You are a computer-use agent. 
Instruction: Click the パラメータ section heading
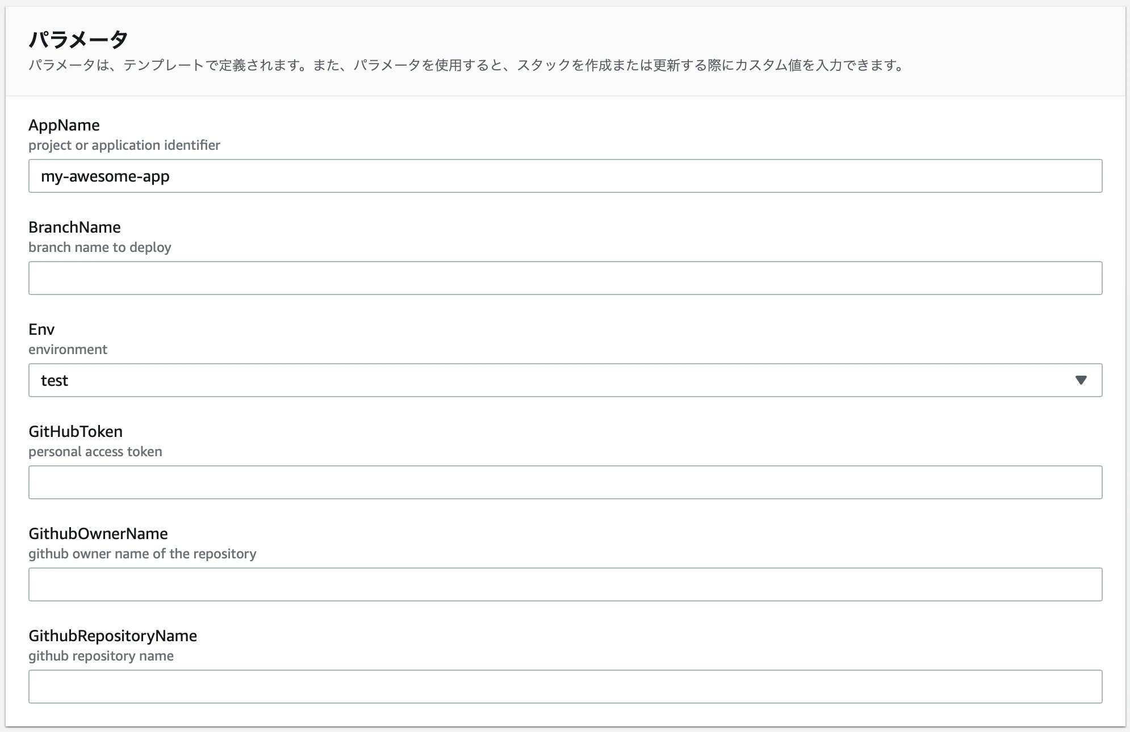(78, 39)
